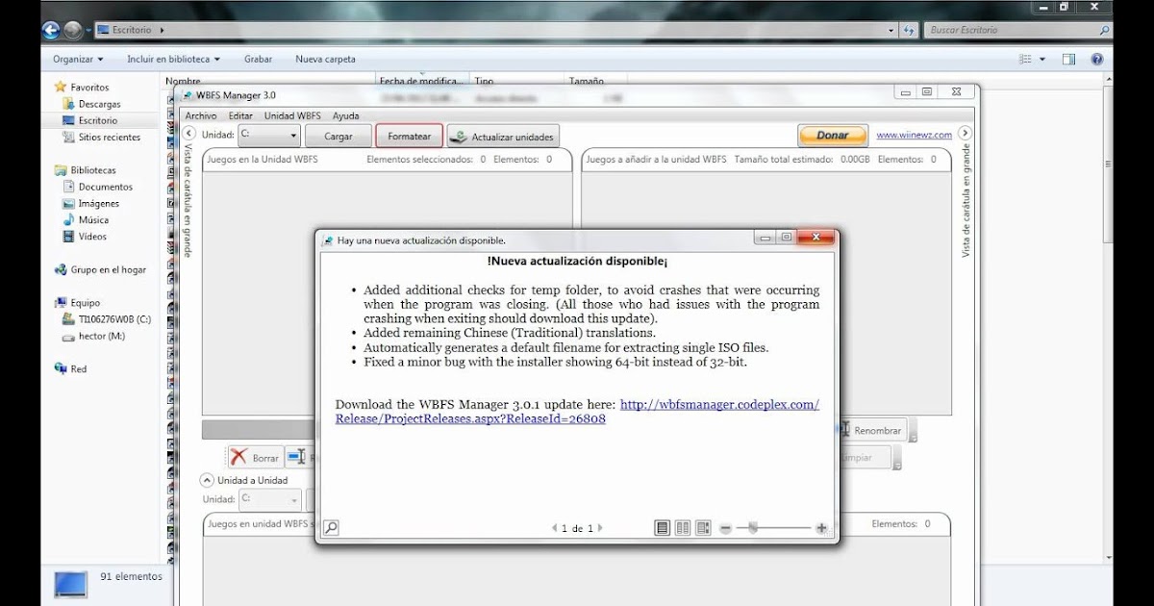Viewport: 1154px width, 606px height.
Task: Click the zoom out minus button
Action: [726, 528]
